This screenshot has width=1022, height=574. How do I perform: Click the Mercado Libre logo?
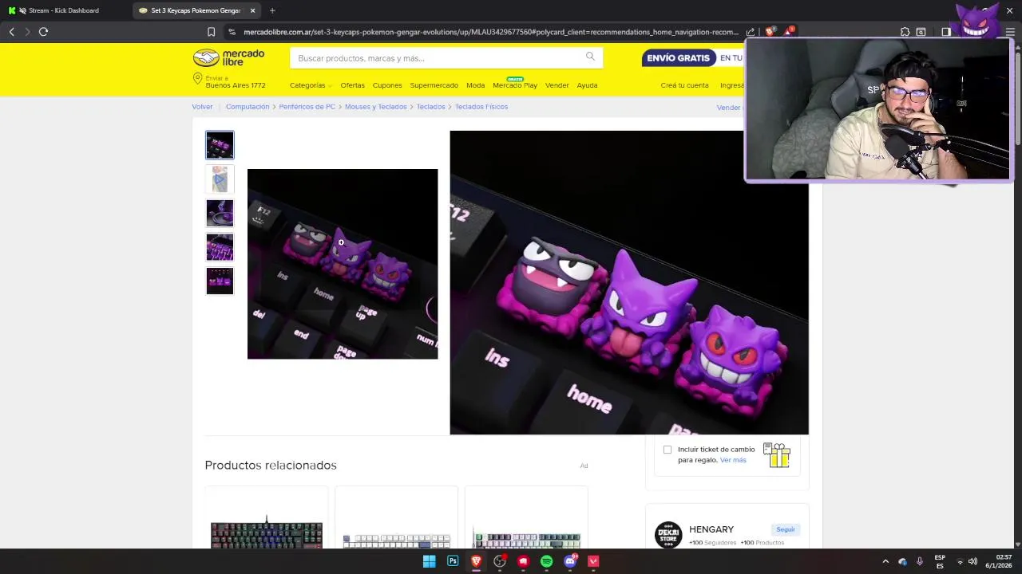228,57
